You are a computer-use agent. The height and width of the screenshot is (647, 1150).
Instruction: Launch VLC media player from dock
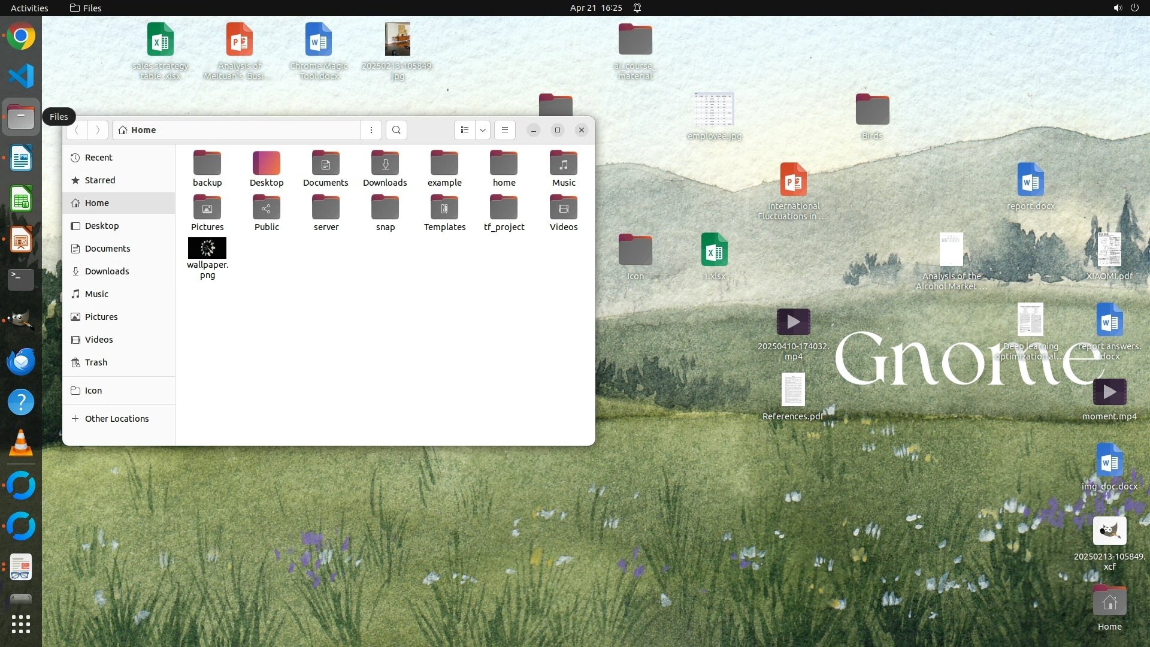pos(21,443)
